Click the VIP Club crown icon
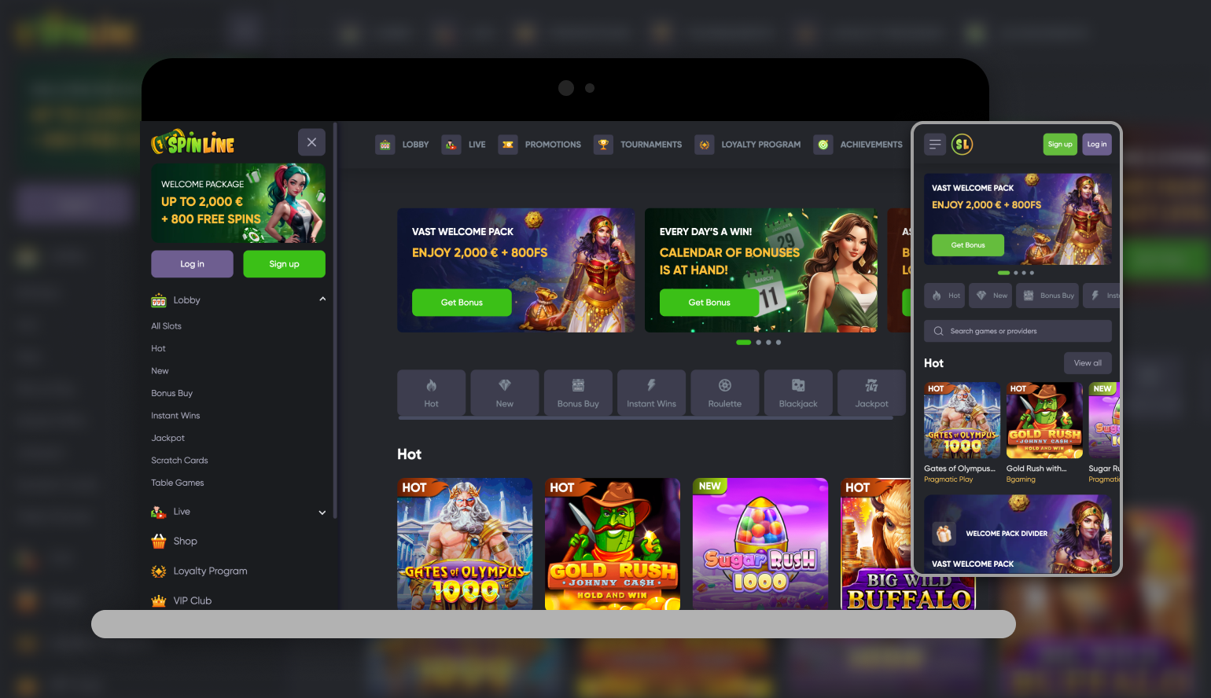 tap(159, 601)
